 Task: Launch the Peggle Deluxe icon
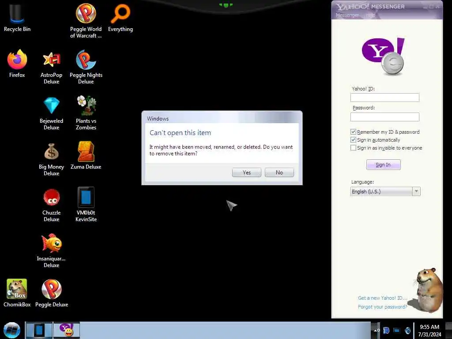click(x=52, y=293)
